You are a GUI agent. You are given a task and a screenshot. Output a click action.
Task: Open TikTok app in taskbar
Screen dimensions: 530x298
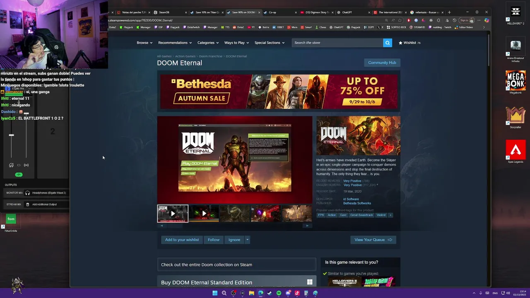point(297,293)
